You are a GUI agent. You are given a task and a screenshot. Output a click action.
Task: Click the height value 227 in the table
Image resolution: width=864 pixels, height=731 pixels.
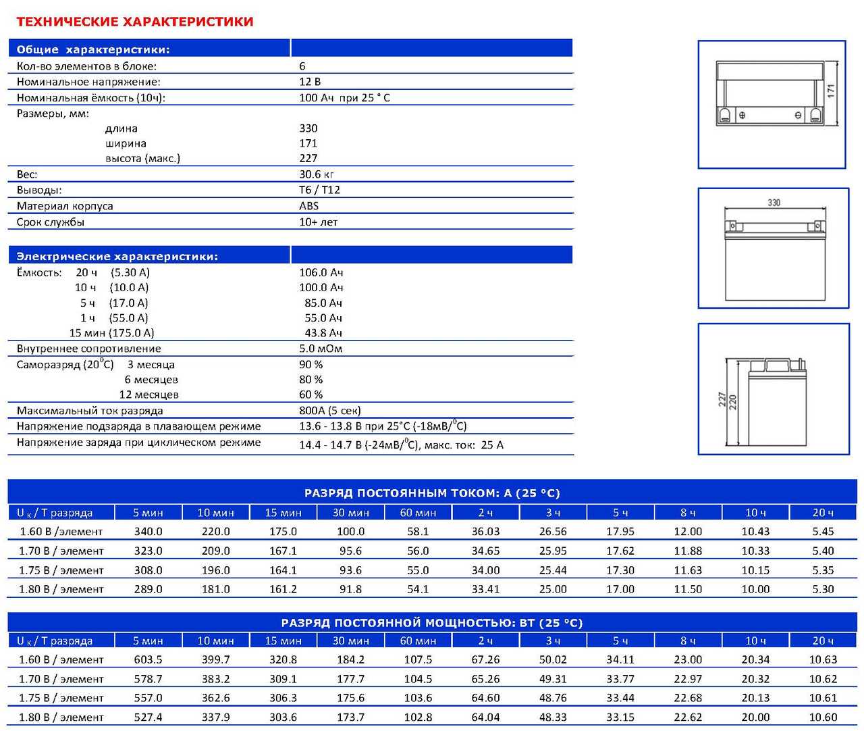[308, 158]
